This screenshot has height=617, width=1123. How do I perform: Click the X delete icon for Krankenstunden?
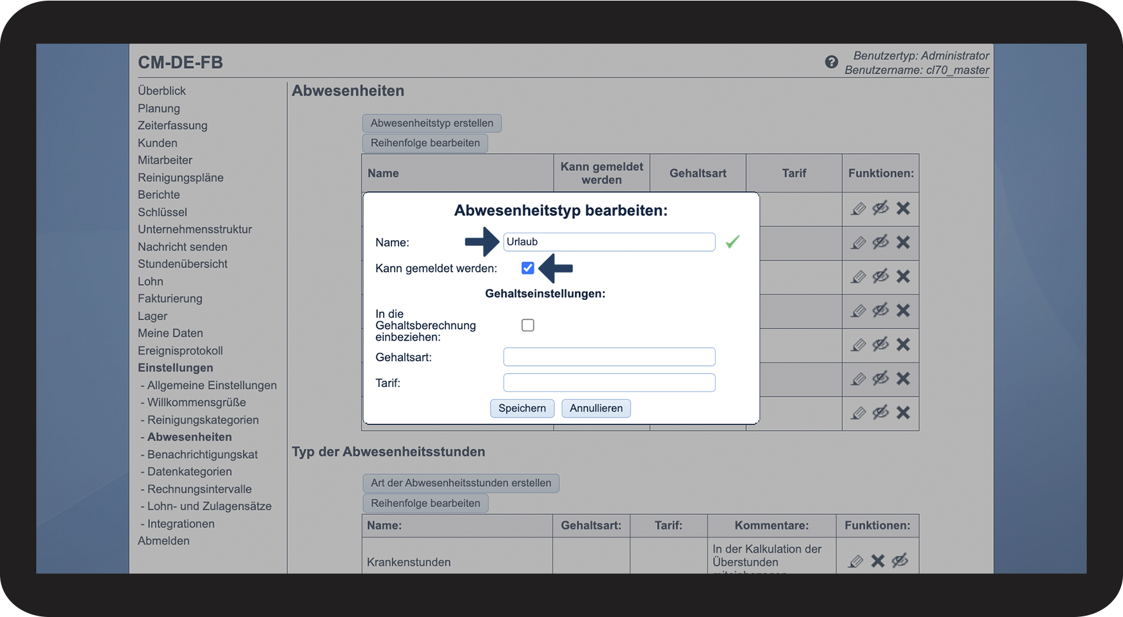[x=878, y=561]
